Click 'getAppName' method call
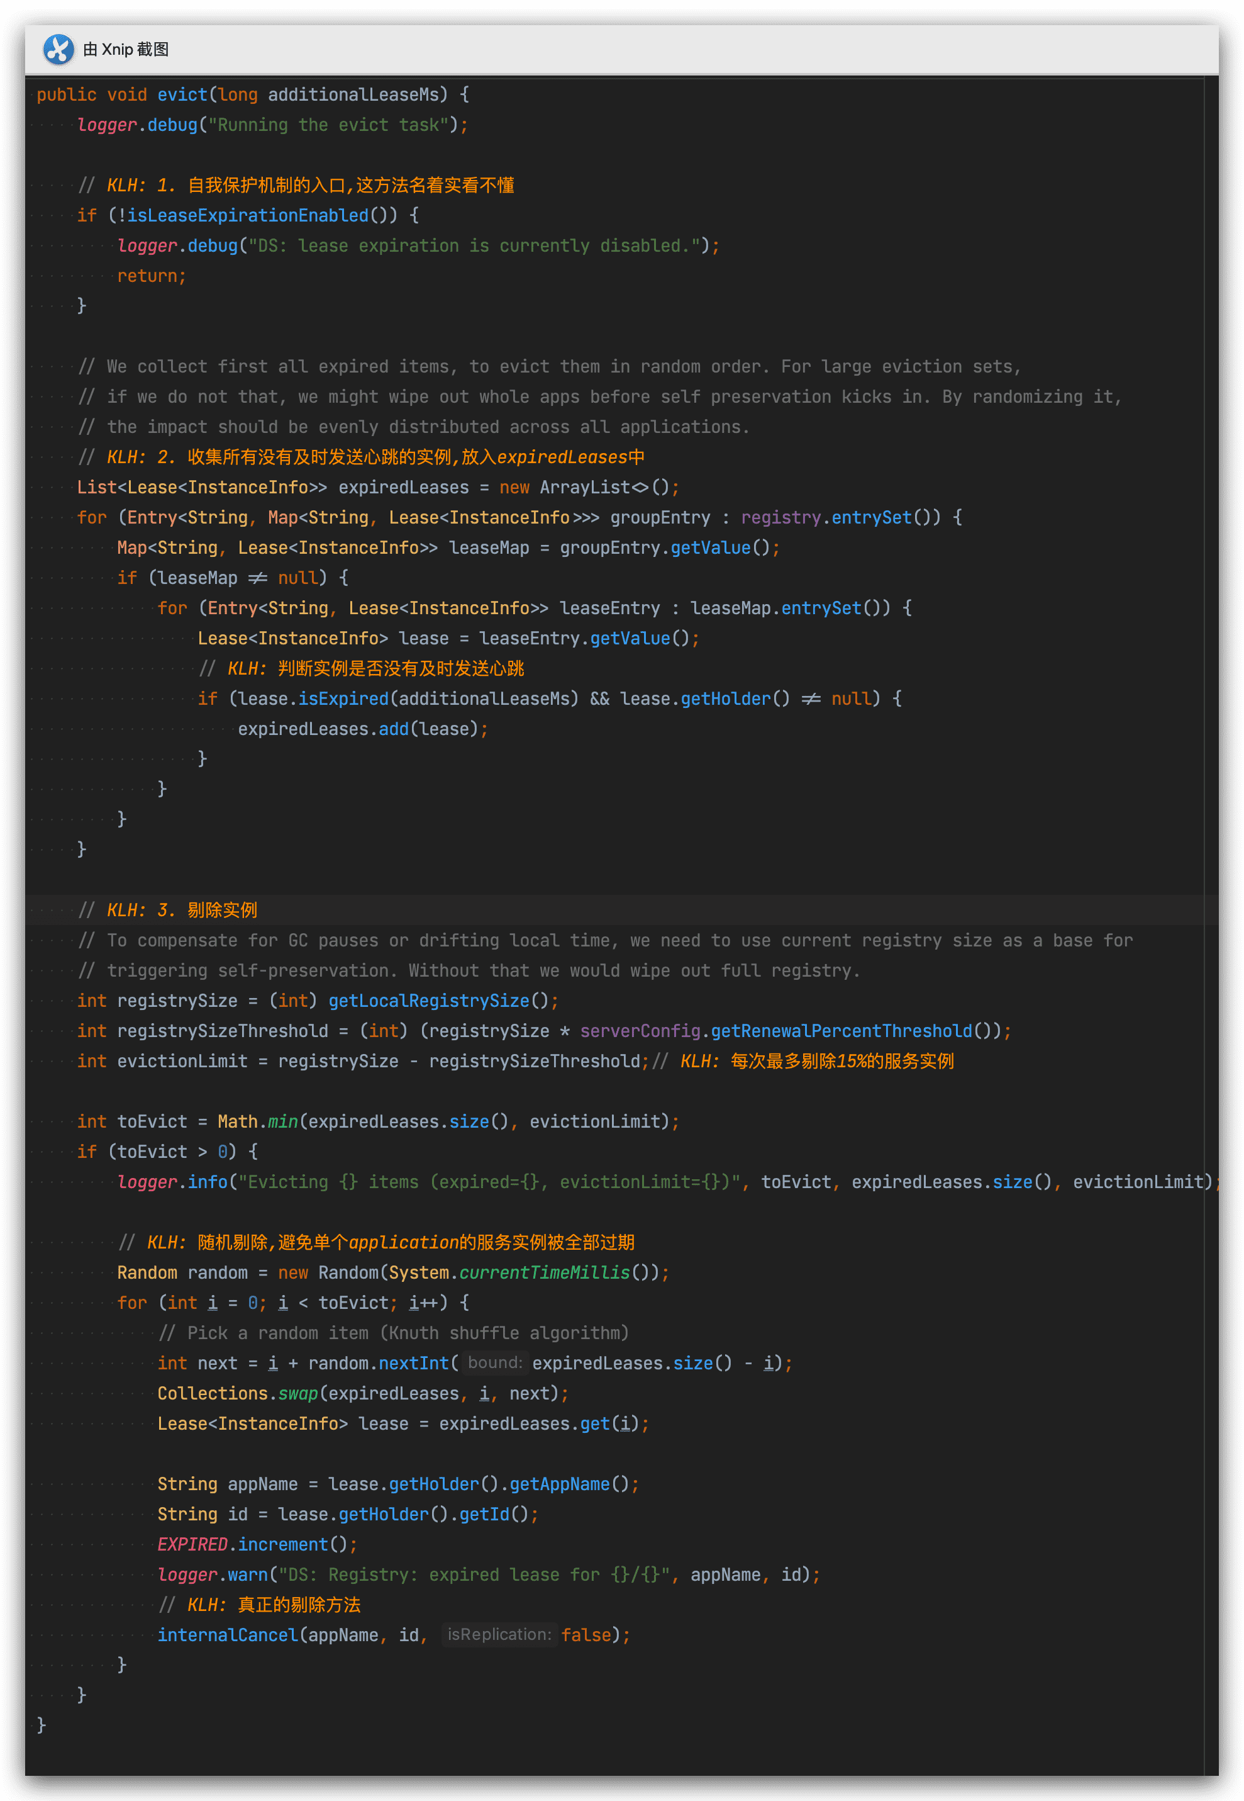This screenshot has width=1244, height=1801. [559, 1484]
